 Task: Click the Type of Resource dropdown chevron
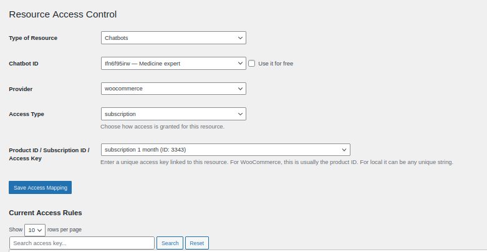point(240,38)
